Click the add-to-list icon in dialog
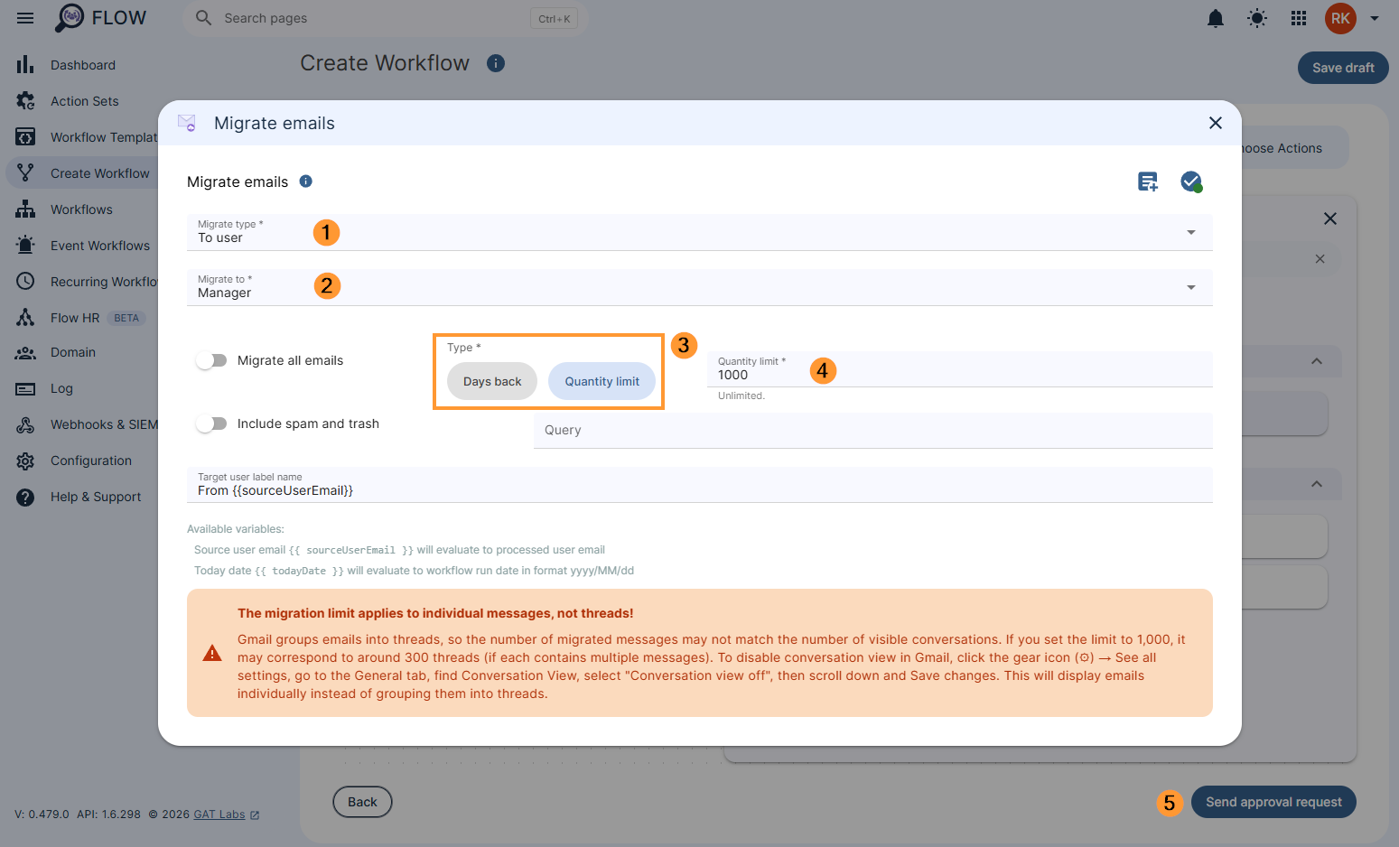The height and width of the screenshot is (847, 1399). coord(1148,181)
